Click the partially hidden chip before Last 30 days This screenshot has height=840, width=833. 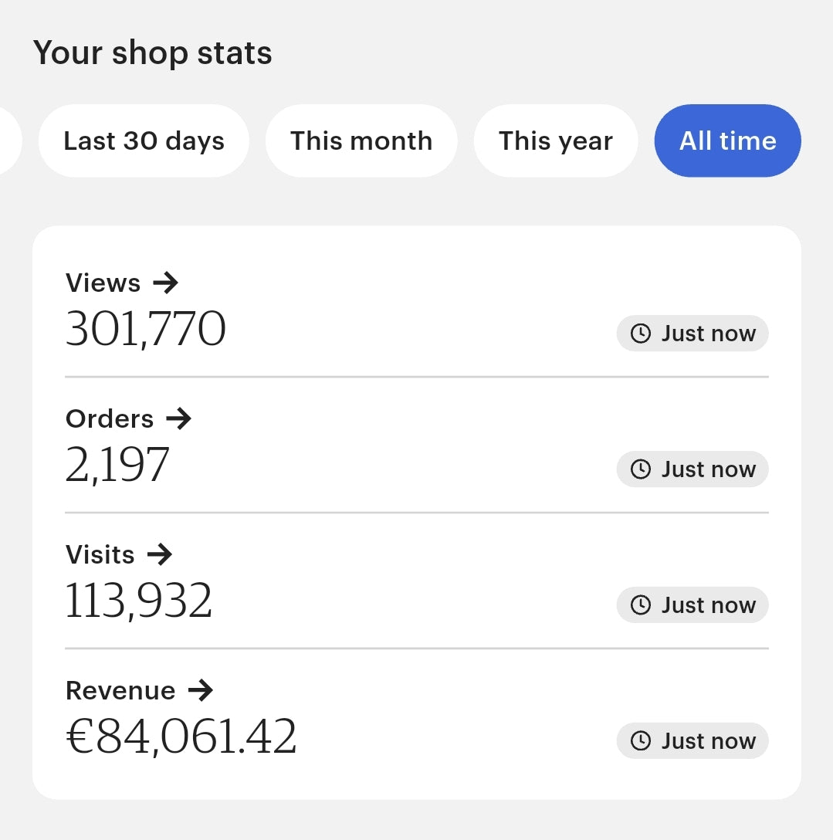[9, 141]
